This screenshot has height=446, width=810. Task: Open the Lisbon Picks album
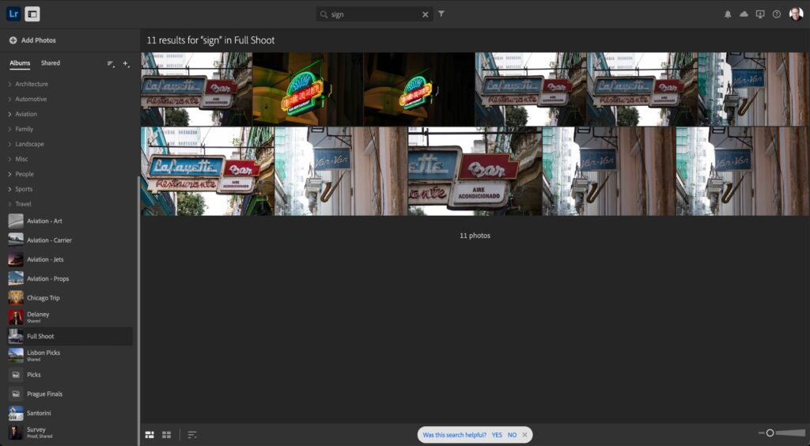pyautogui.click(x=70, y=355)
